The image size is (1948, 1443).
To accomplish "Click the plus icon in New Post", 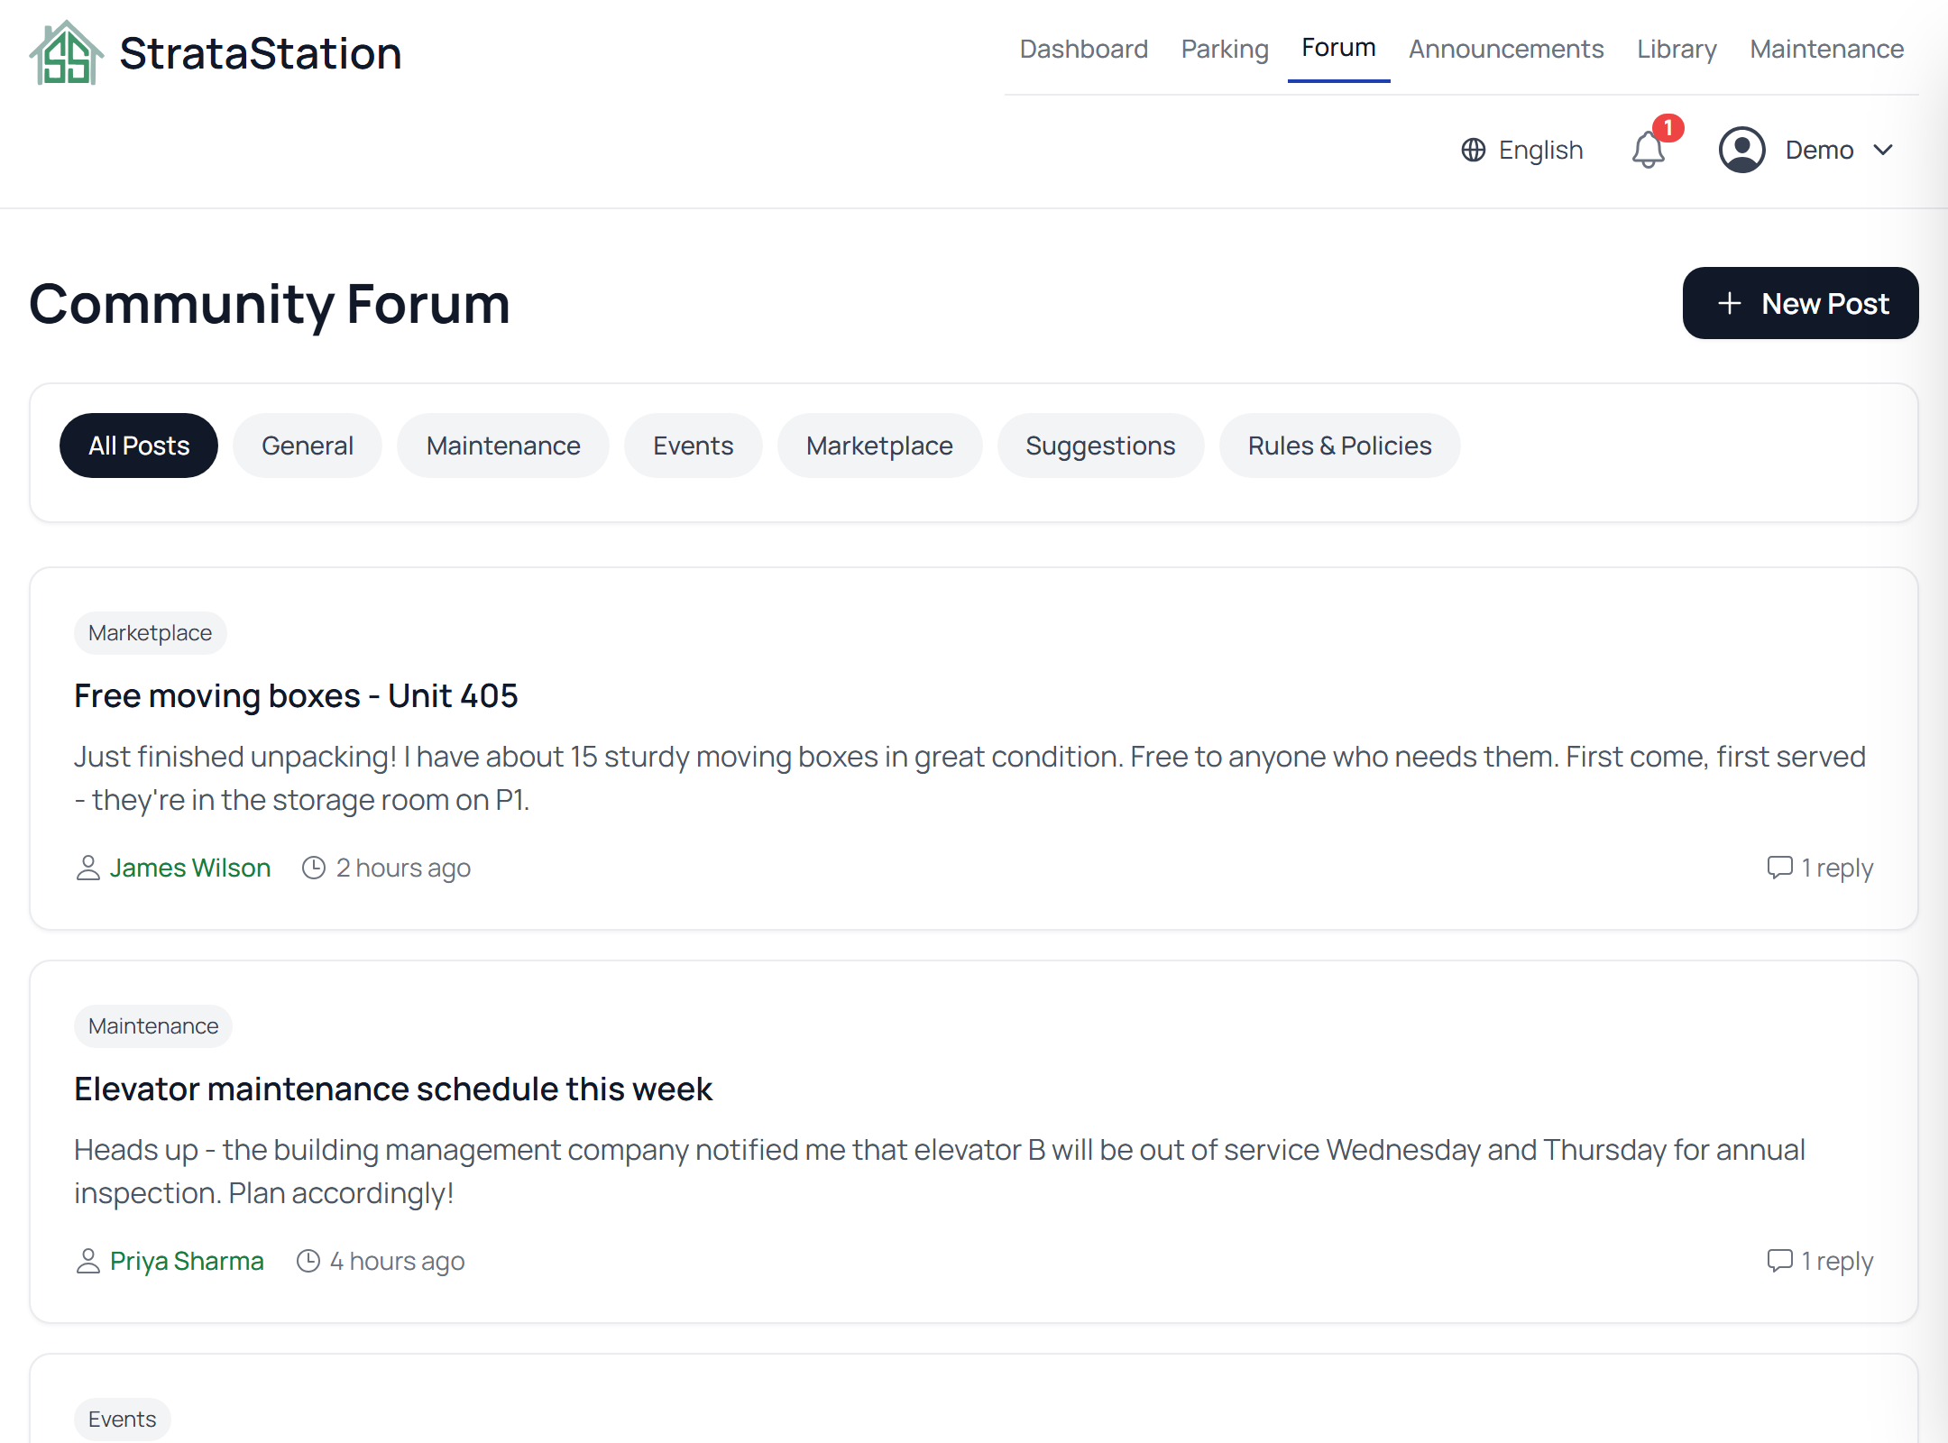I will point(1729,303).
